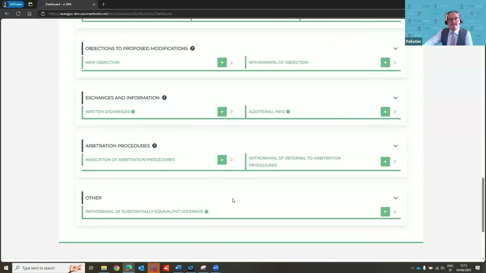The image size is (486, 273).
Task: Click the volume icon in system tray
Action: [443, 268]
